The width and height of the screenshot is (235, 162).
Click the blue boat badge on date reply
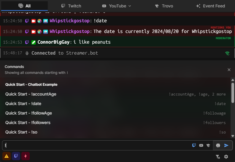pos(46,32)
